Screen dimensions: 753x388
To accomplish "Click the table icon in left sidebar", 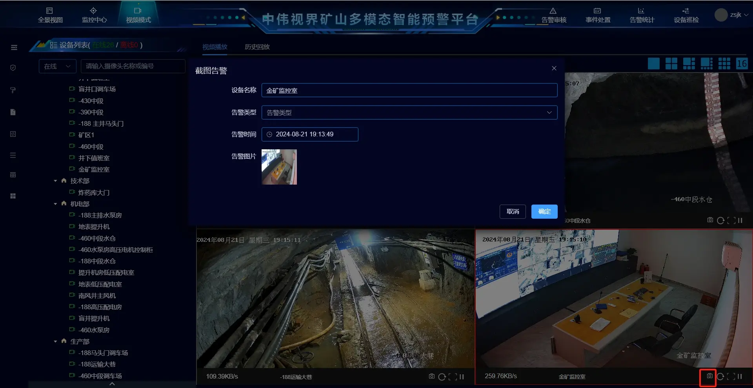I will pos(13,175).
